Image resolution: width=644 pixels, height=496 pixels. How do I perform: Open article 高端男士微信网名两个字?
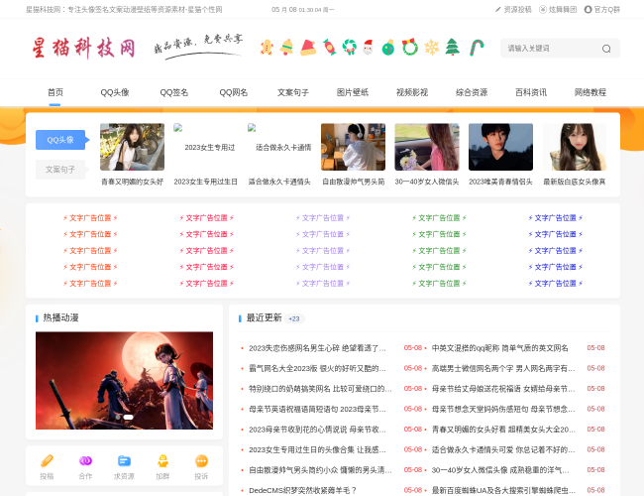point(503,368)
